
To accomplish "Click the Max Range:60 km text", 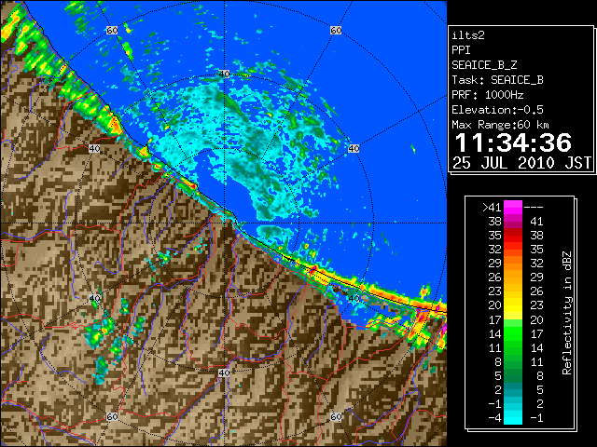I will point(501,125).
